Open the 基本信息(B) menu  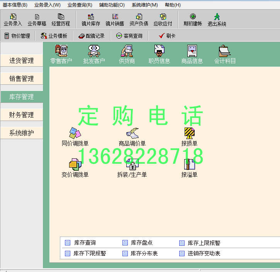coord(15,5)
